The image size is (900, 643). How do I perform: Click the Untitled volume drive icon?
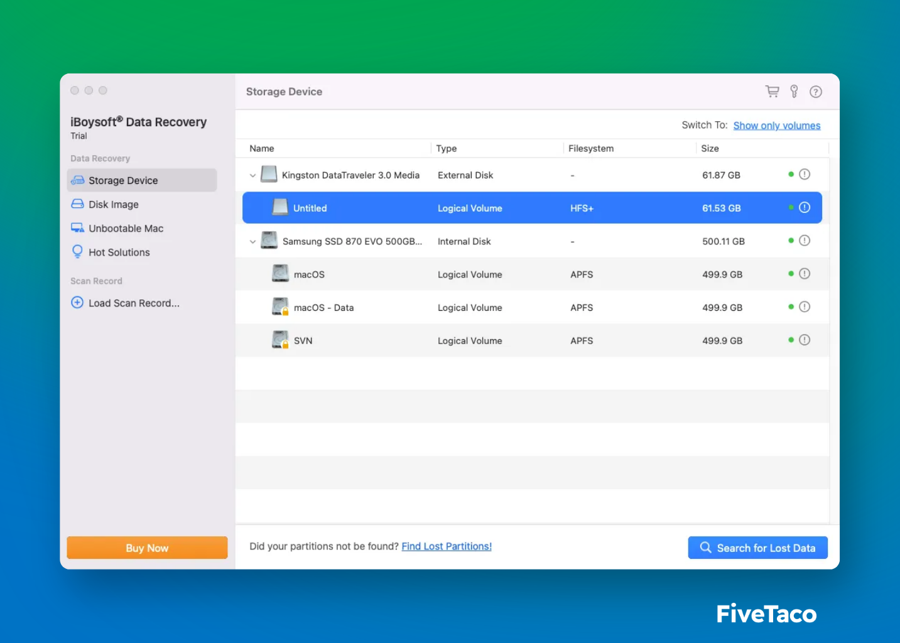281,207
